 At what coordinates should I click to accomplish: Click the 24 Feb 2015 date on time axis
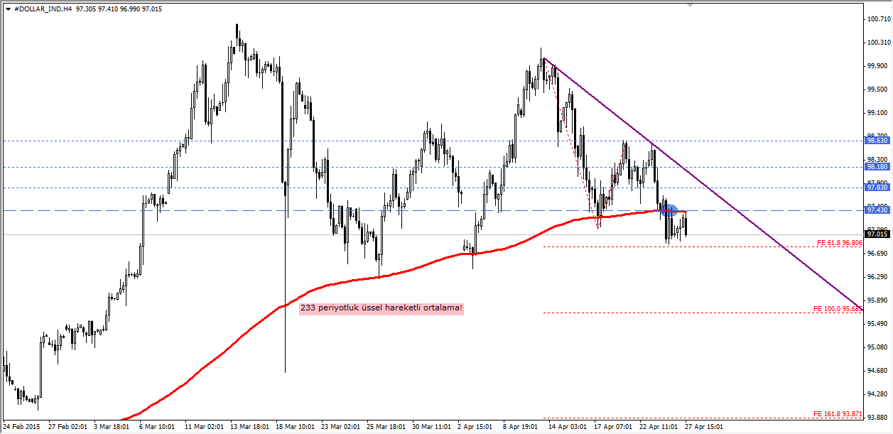[x=23, y=427]
